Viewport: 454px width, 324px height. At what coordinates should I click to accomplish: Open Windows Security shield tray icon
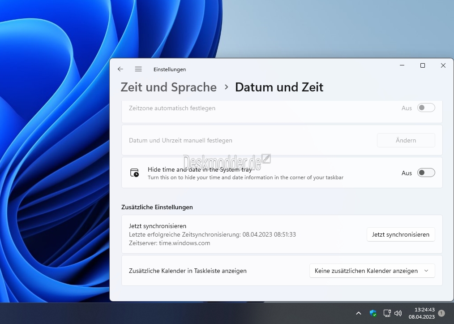pos(373,313)
